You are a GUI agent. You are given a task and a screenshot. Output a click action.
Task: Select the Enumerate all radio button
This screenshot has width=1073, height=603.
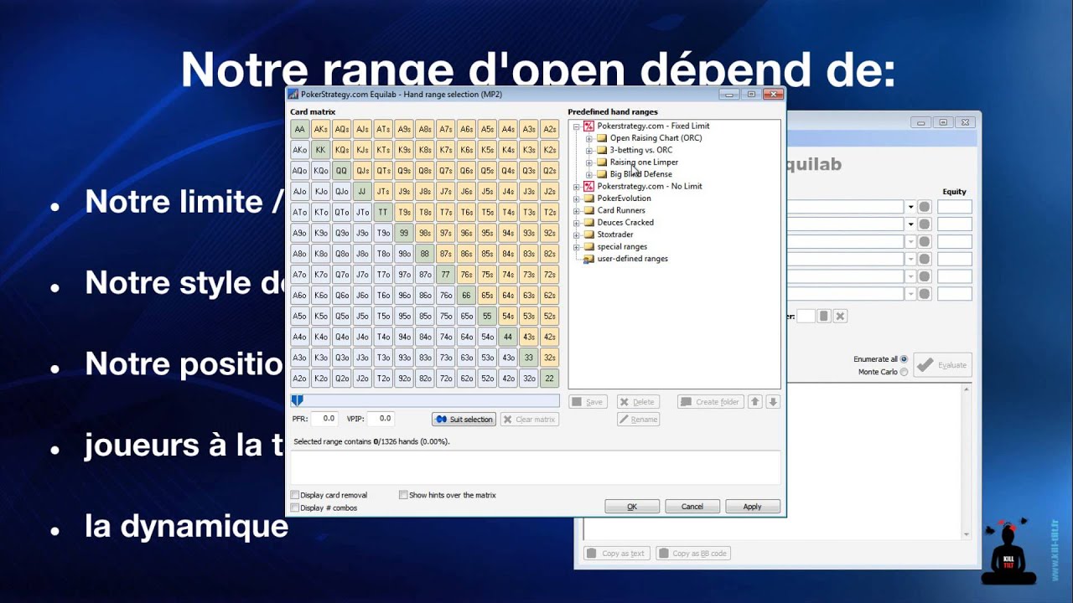[904, 359]
